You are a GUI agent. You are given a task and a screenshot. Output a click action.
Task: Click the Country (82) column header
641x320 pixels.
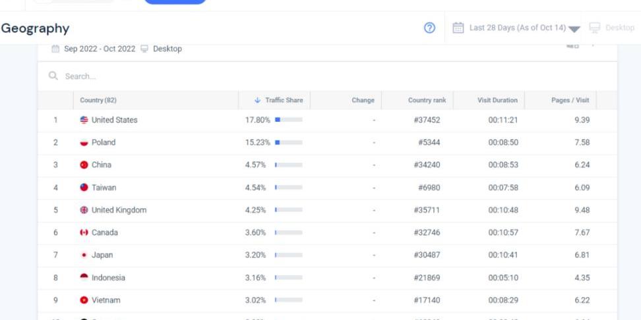point(98,100)
